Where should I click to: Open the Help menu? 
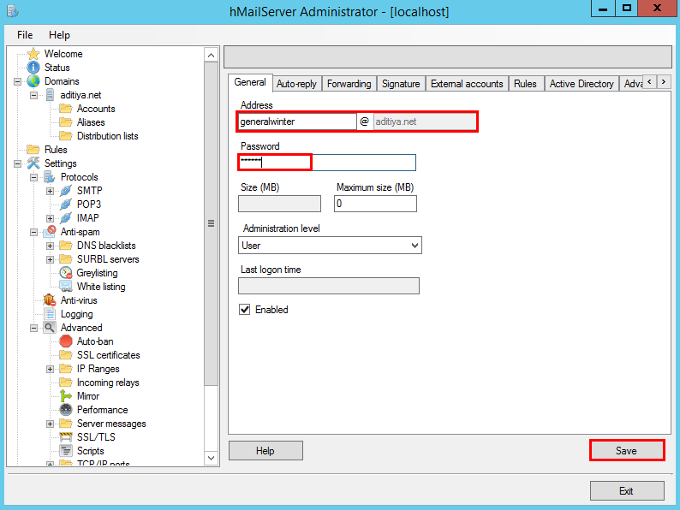coord(59,35)
